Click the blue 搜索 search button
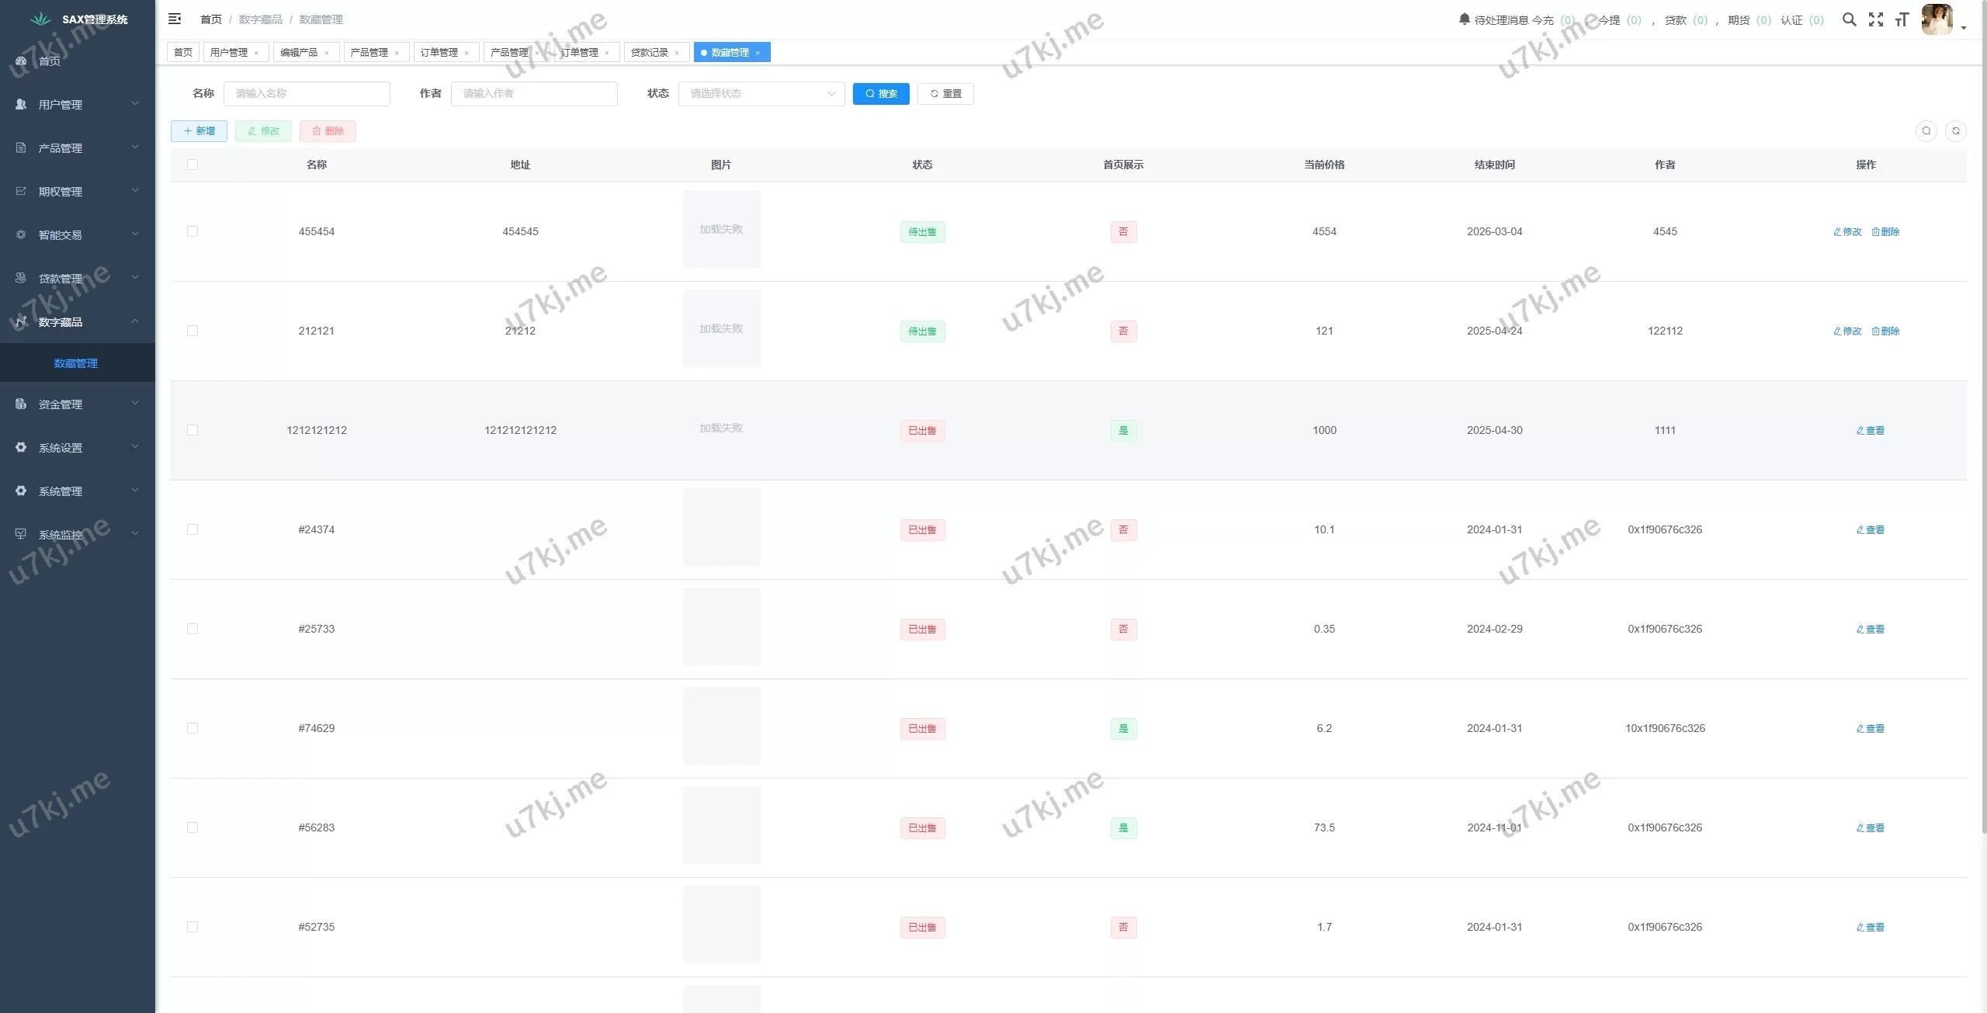1987x1013 pixels. coord(880,93)
